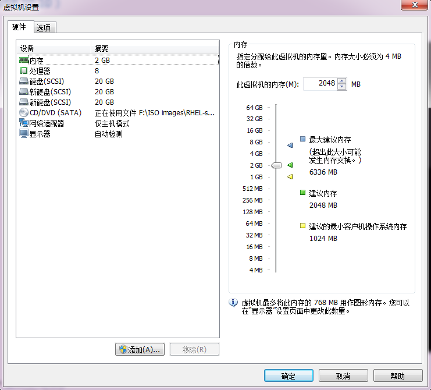
Task: Open the 硬件 tab
Action: [19, 27]
